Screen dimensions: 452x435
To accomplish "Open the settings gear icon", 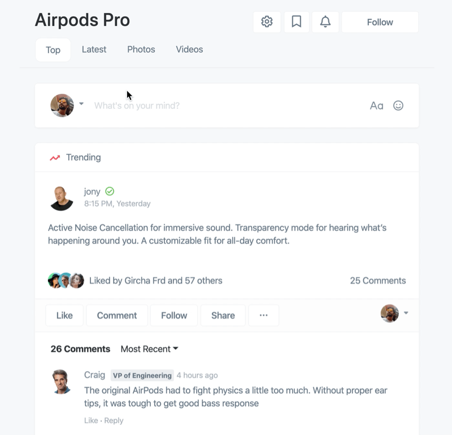I will click(267, 22).
